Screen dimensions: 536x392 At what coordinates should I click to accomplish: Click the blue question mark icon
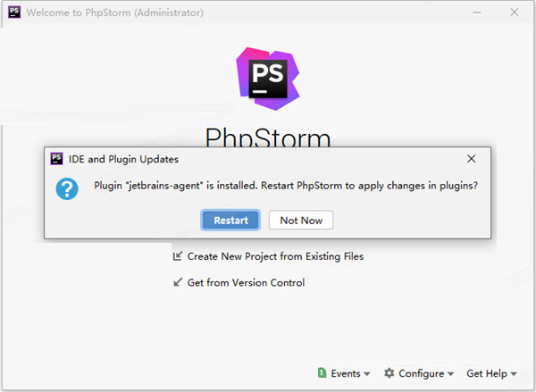coord(67,188)
